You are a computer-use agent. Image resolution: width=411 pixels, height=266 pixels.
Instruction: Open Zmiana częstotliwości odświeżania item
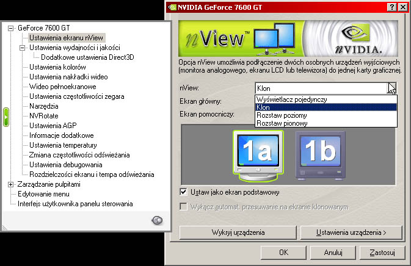tap(79, 155)
